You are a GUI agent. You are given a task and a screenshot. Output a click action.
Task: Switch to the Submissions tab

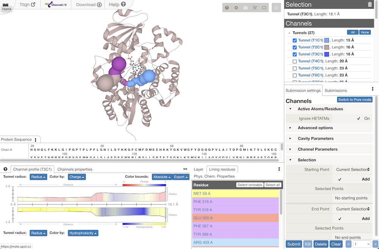(335, 90)
